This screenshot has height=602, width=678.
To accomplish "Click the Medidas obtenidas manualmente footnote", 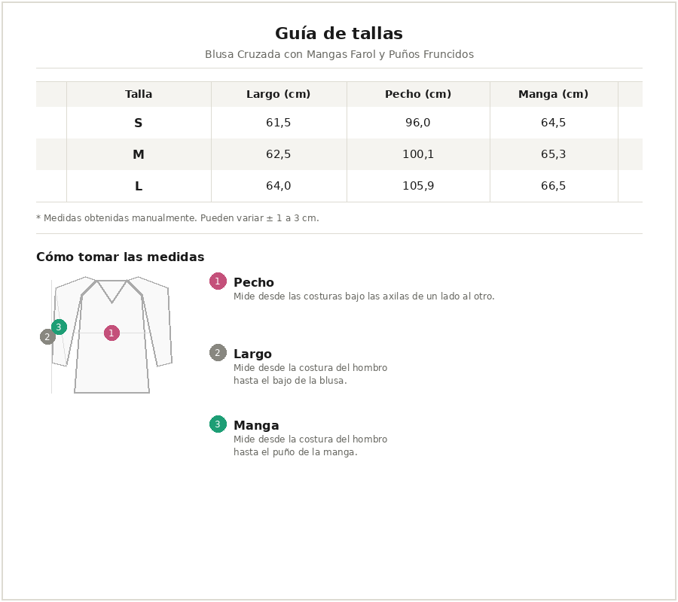I will coord(178,218).
